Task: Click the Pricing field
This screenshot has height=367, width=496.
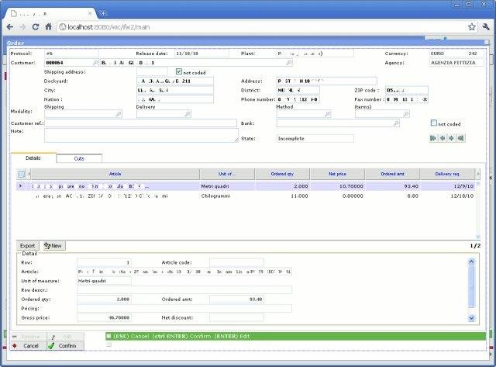Action: click(184, 308)
